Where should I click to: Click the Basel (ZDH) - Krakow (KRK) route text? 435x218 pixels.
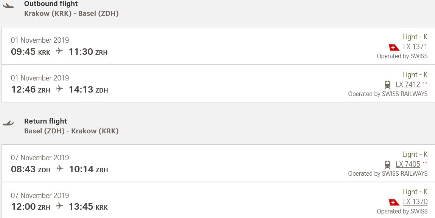71,131
